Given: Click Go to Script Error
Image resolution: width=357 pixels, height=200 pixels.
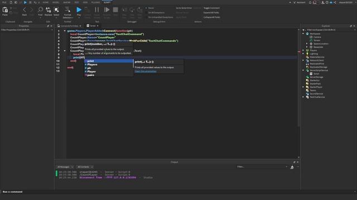Looking at the screenshot, I should tap(184, 8).
